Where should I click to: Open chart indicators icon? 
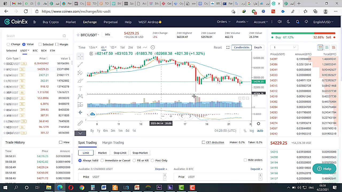(145, 47)
